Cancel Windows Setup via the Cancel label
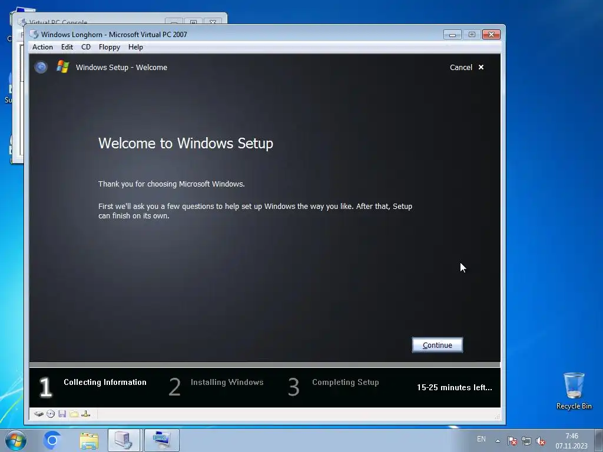603x452 pixels. (x=460, y=67)
